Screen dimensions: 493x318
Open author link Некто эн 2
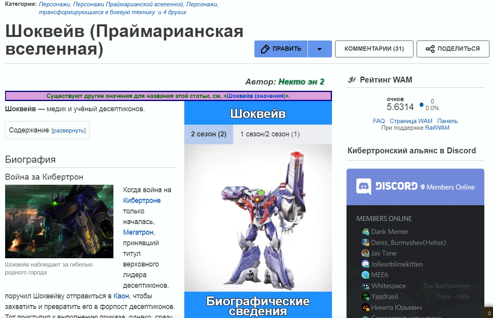click(x=301, y=82)
